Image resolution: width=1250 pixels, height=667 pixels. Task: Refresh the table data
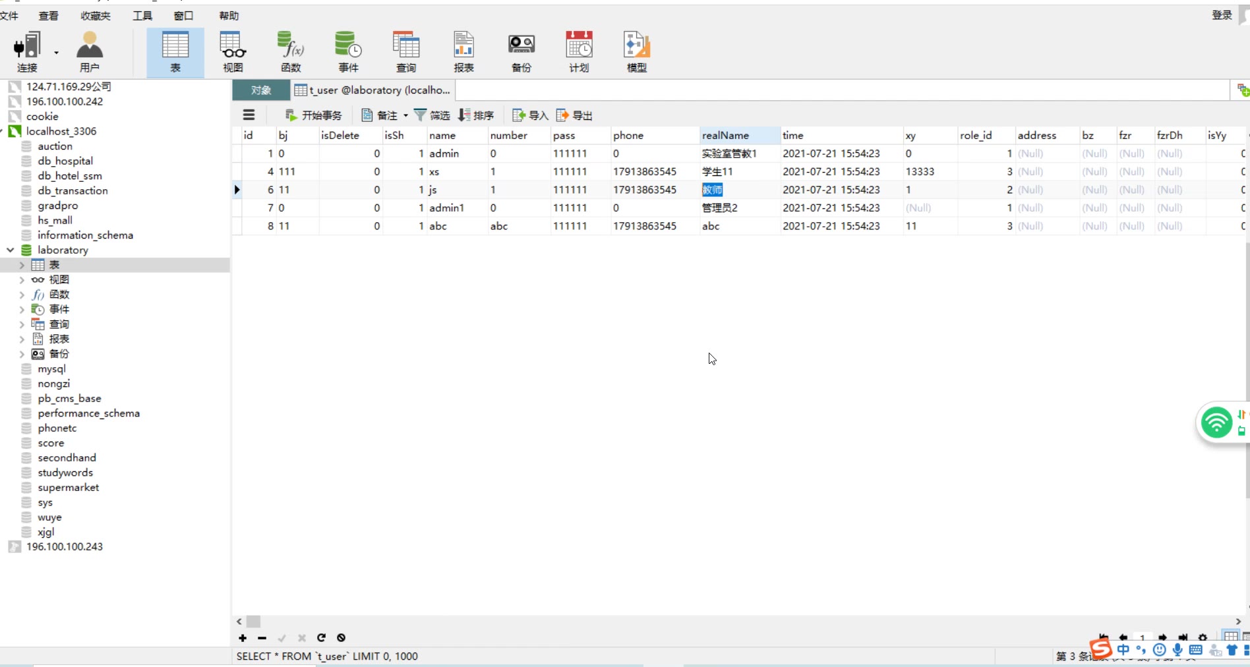point(321,638)
